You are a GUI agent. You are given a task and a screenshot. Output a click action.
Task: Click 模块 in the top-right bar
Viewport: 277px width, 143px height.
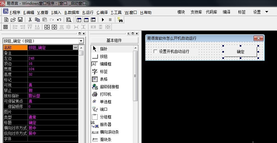tap(181, 12)
